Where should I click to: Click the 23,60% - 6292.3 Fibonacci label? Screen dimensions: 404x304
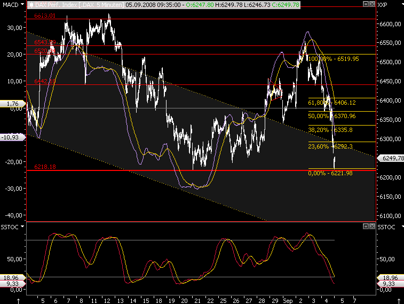(330, 146)
